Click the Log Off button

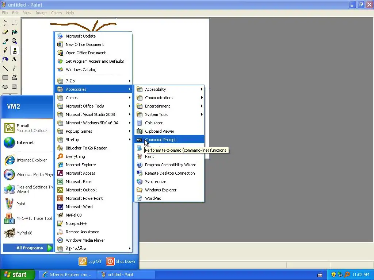point(91,261)
